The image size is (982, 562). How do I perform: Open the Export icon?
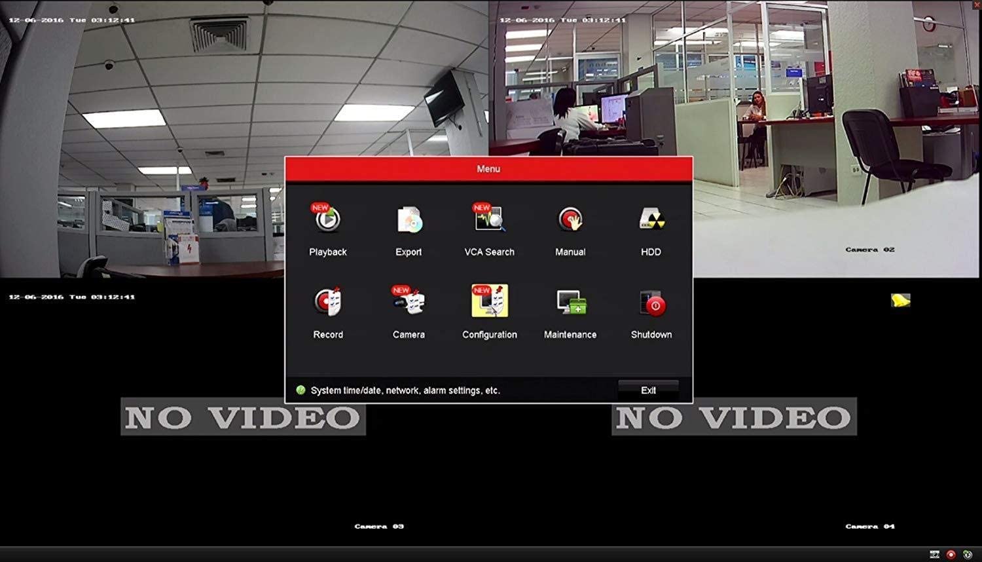click(x=409, y=220)
